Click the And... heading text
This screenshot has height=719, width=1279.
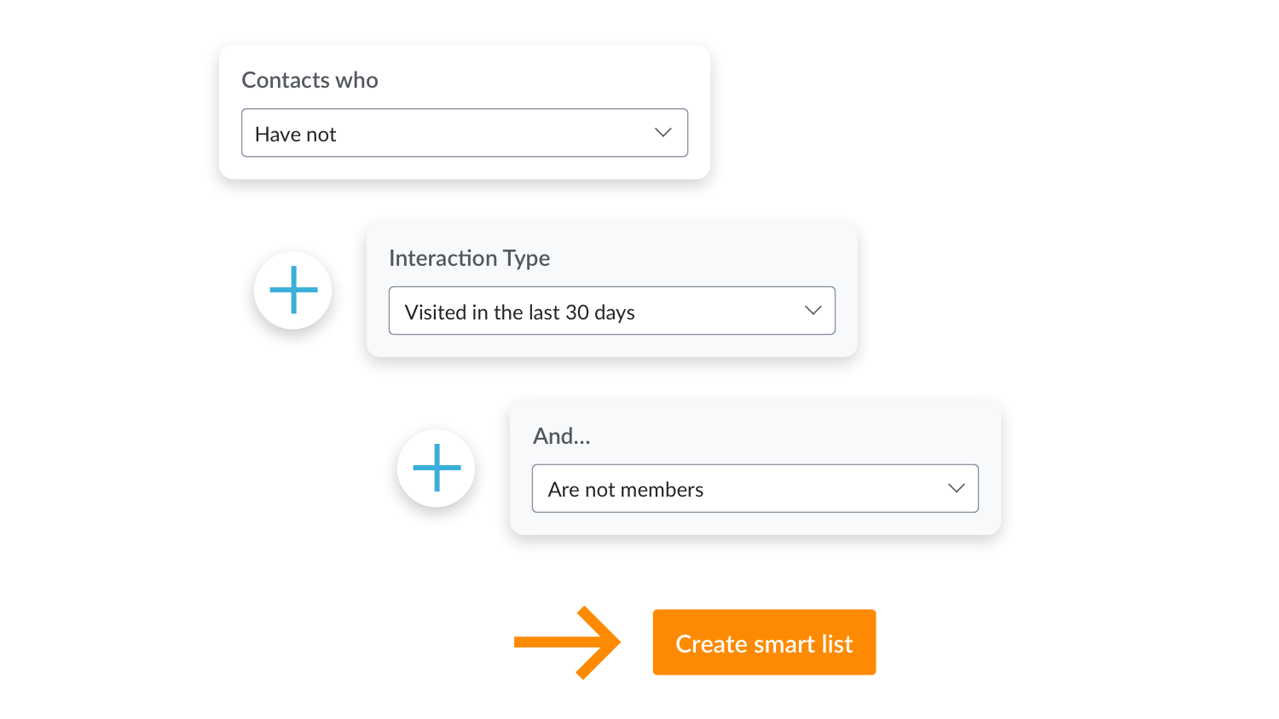point(561,436)
